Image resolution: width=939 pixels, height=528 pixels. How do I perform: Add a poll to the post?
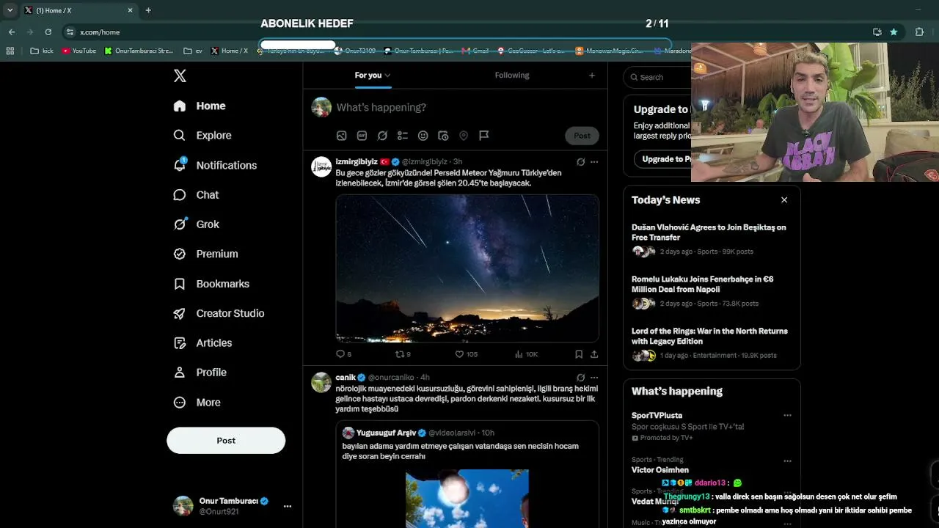click(x=402, y=136)
